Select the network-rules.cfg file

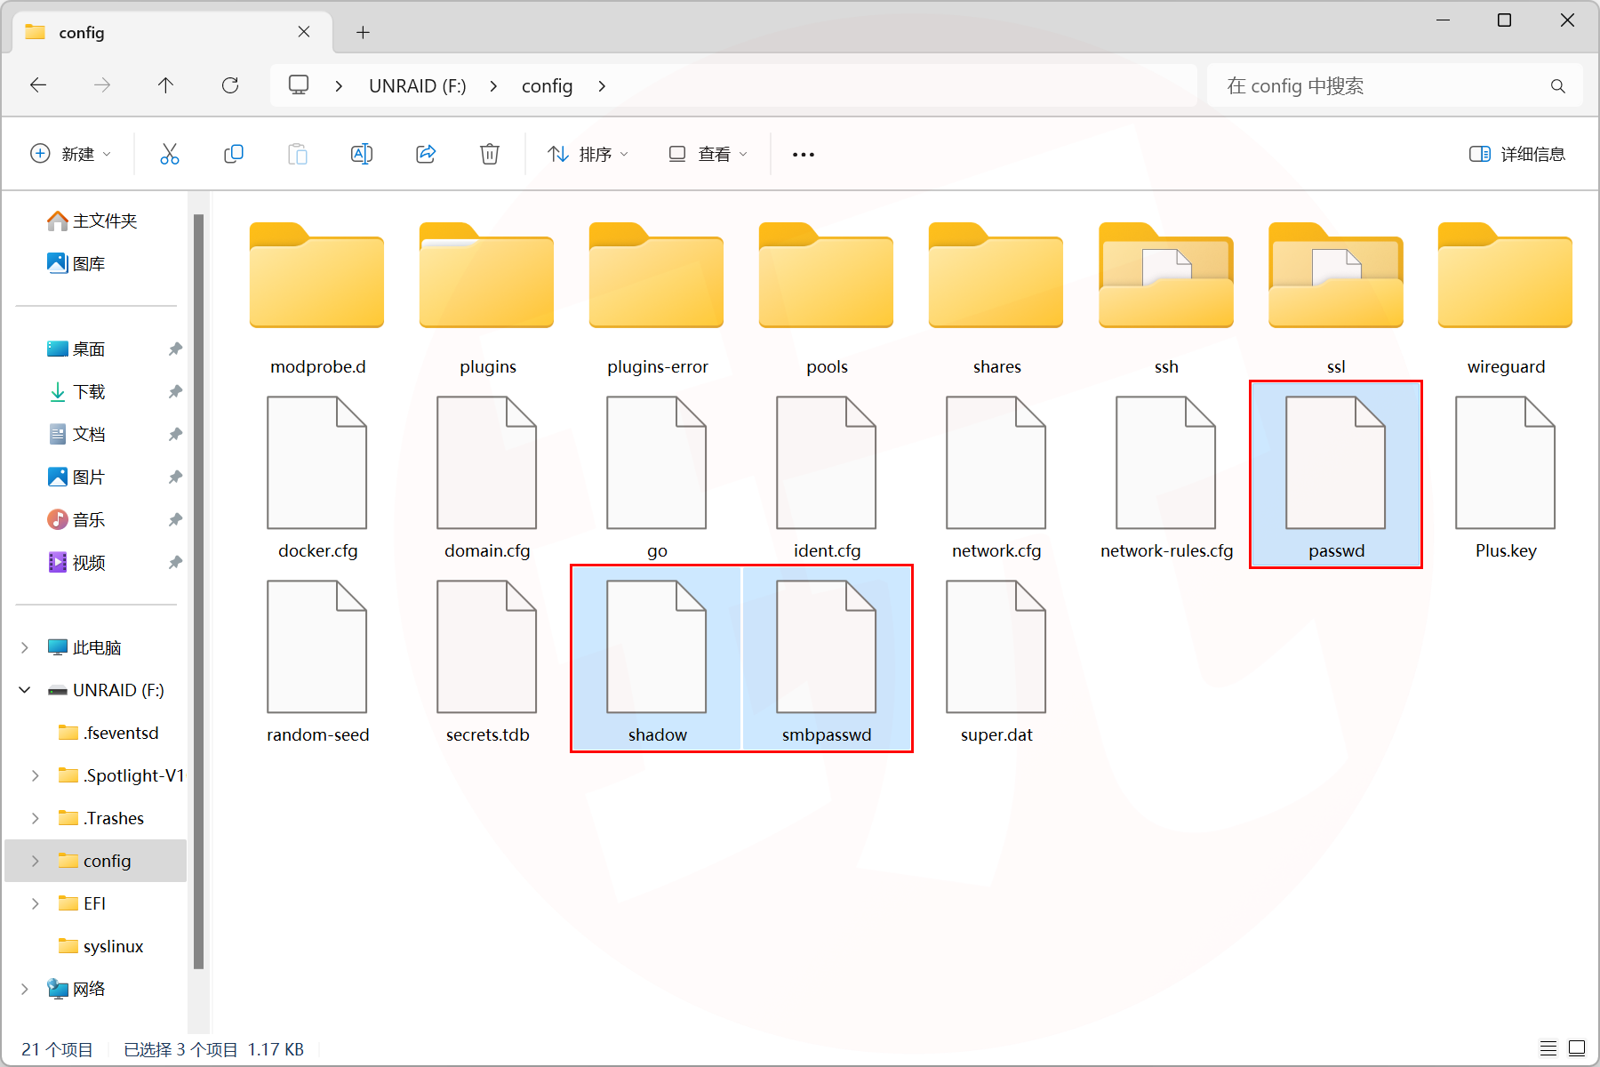1166,477
